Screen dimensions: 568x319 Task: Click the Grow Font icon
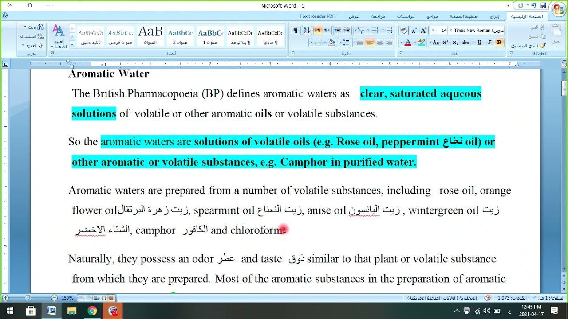(423, 30)
